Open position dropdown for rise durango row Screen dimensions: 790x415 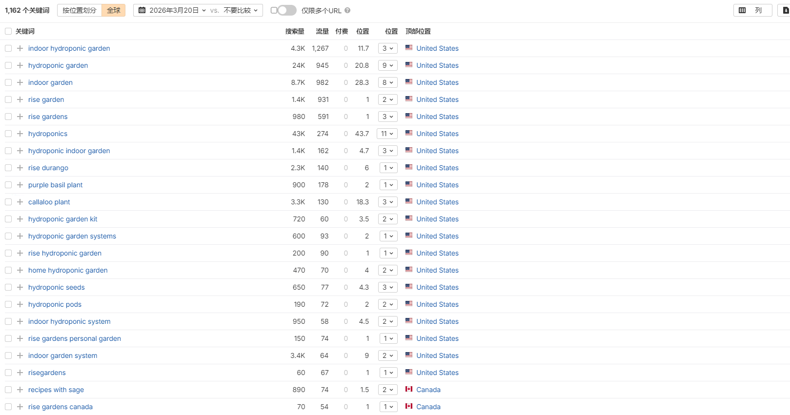(388, 168)
